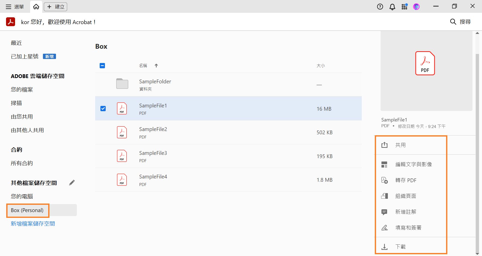Toggle the select-all checkbox in header
The width and height of the screenshot is (482, 256).
point(102,66)
